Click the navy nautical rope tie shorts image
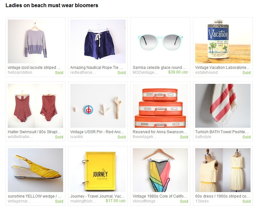This screenshot has height=207, width=259. tap(98, 41)
